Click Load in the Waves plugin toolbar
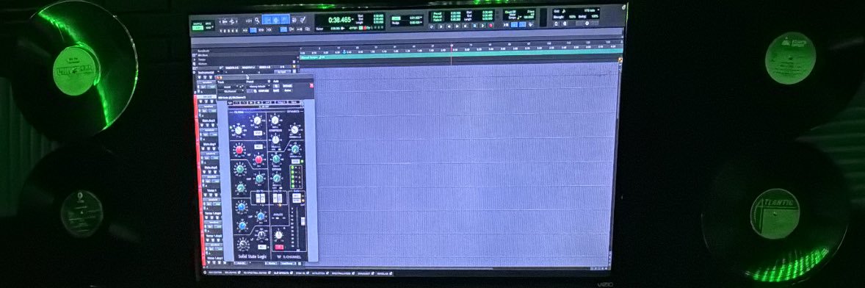 tap(281, 102)
